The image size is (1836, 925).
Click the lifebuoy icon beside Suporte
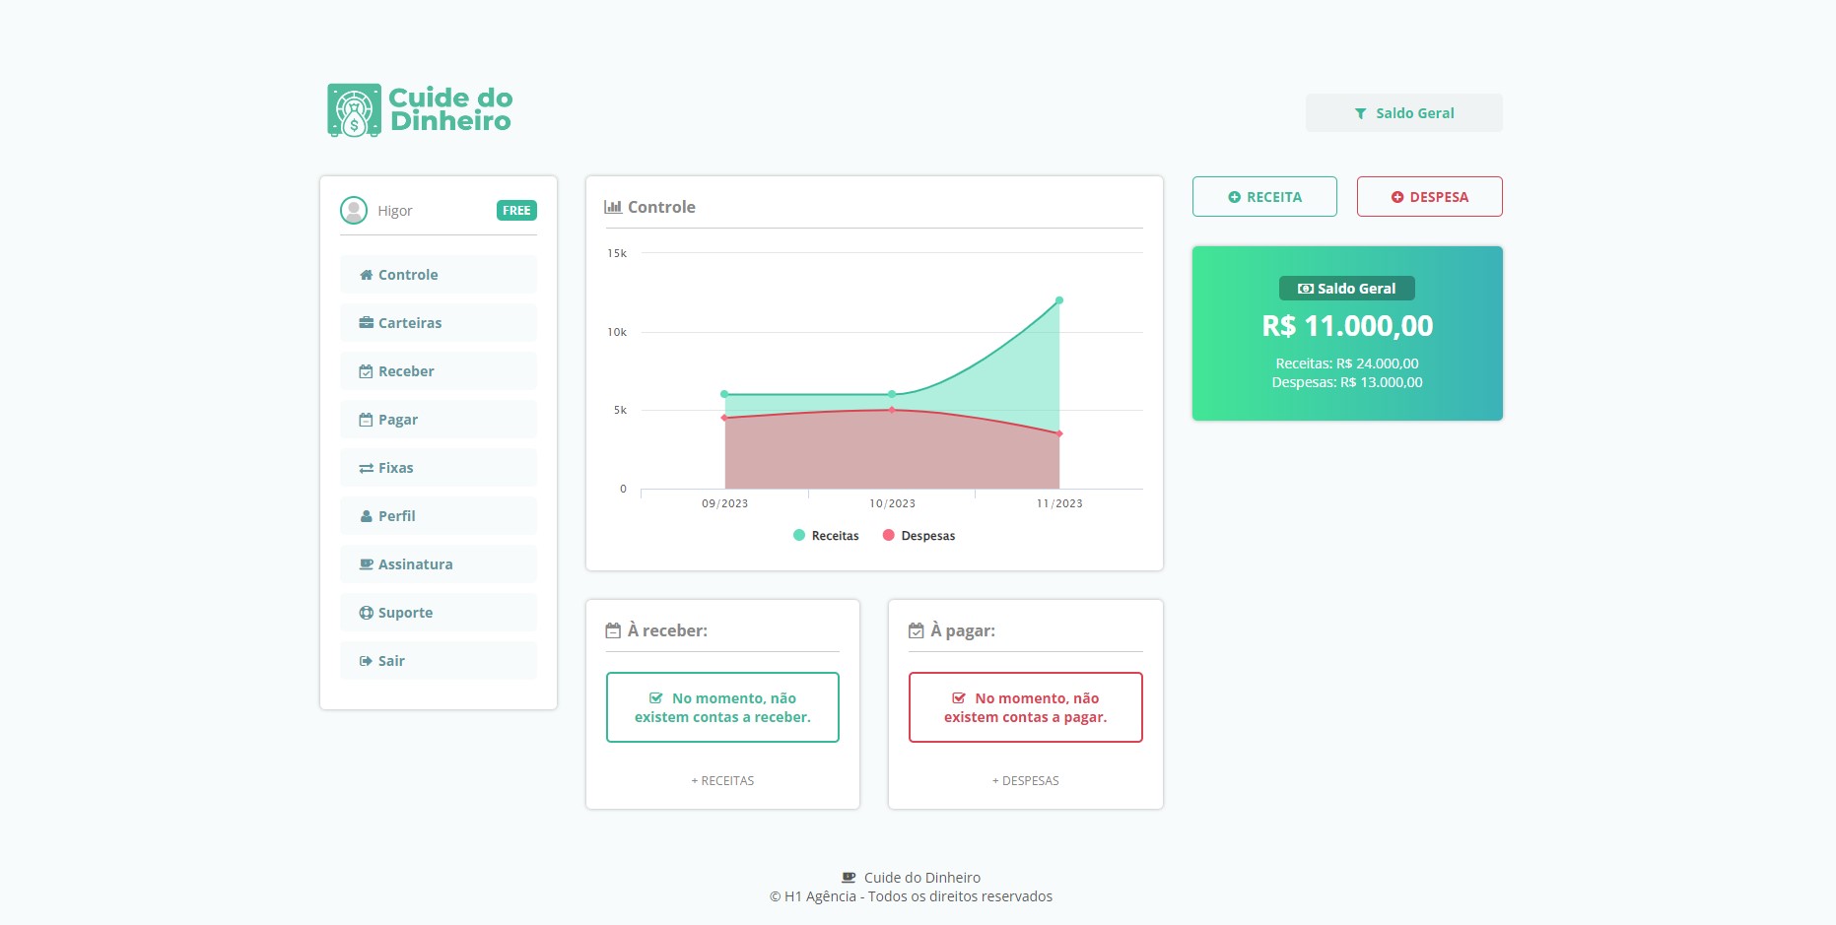click(366, 613)
